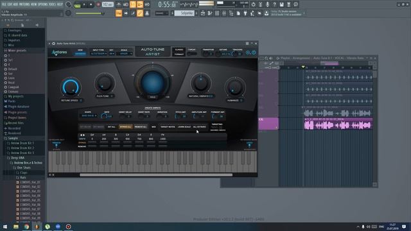
Task: Click the Hold button under pitch display
Action: 153,97
